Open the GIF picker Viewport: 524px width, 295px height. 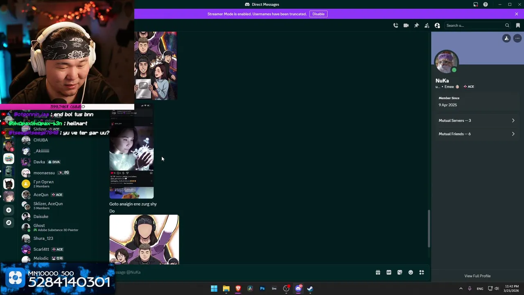pos(389,272)
